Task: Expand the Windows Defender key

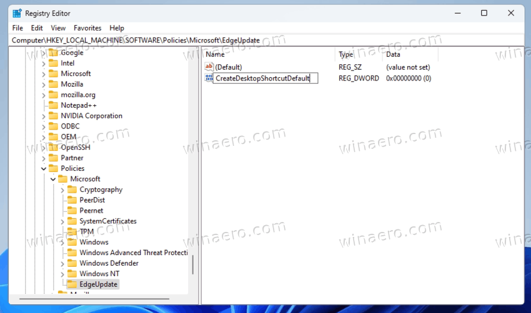Action: pos(62,264)
